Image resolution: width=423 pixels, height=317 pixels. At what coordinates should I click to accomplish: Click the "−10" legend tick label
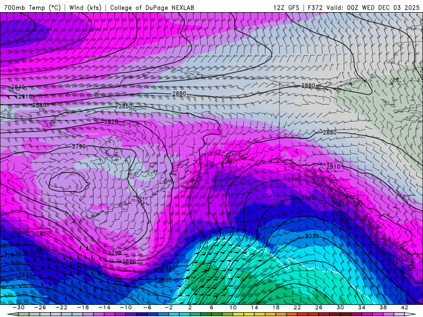[126, 307]
